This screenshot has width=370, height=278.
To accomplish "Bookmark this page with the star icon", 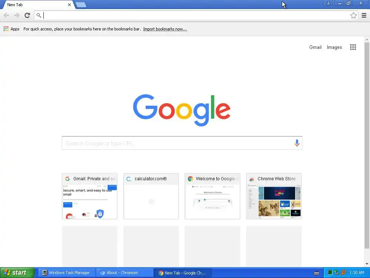I will point(353,16).
